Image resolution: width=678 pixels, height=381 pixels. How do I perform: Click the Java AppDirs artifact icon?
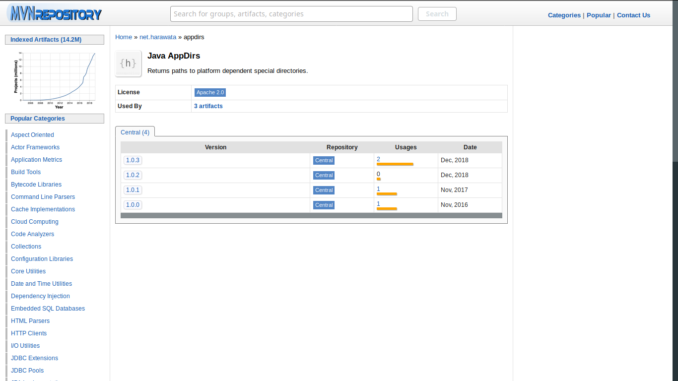coord(129,63)
